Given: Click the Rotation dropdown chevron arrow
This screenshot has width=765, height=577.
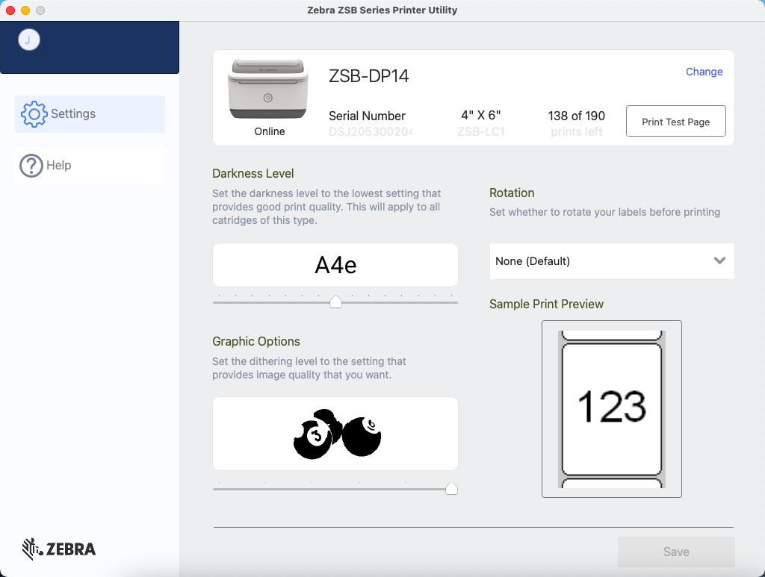Looking at the screenshot, I should (719, 261).
